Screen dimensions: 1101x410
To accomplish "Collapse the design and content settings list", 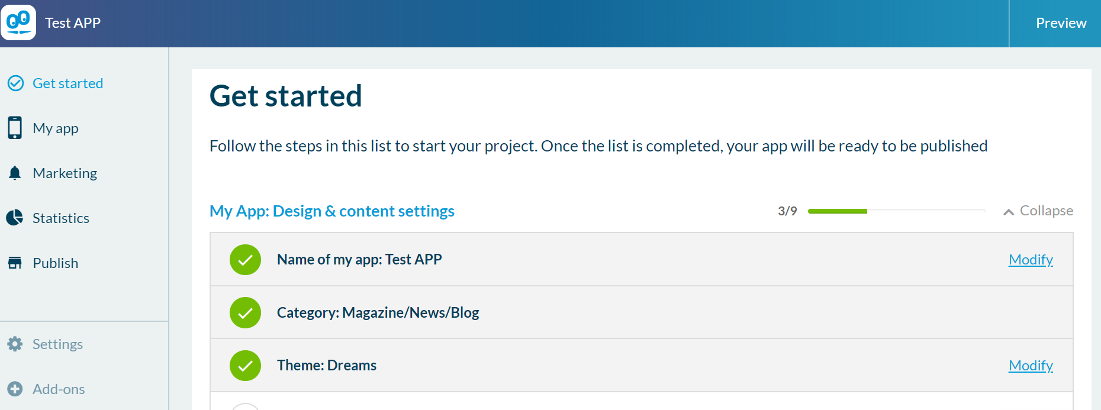I will point(1046,211).
